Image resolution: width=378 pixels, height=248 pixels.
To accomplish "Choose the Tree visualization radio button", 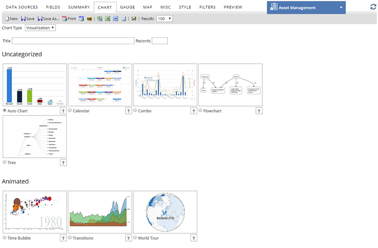I will pyautogui.click(x=5, y=162).
